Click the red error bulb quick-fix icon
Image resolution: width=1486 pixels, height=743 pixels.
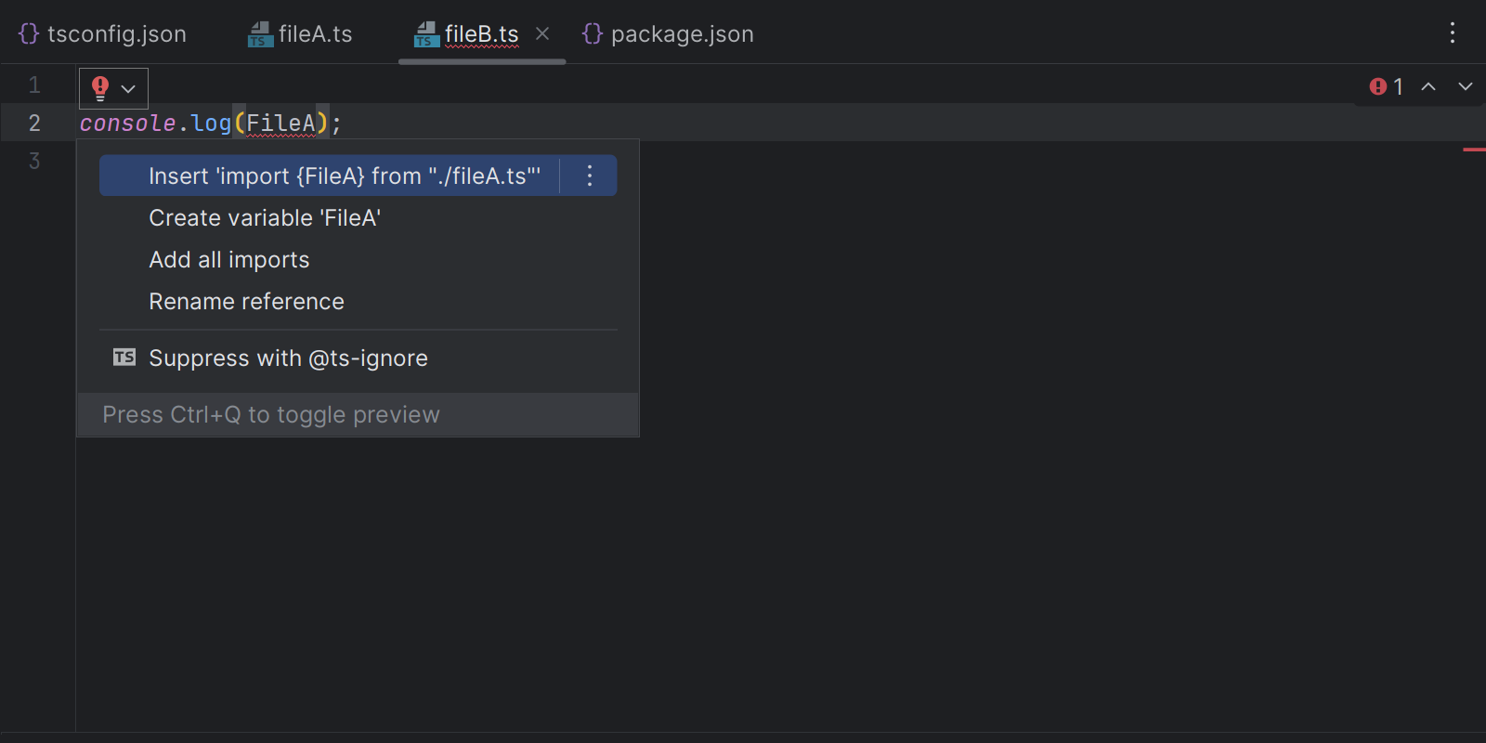[x=100, y=88]
